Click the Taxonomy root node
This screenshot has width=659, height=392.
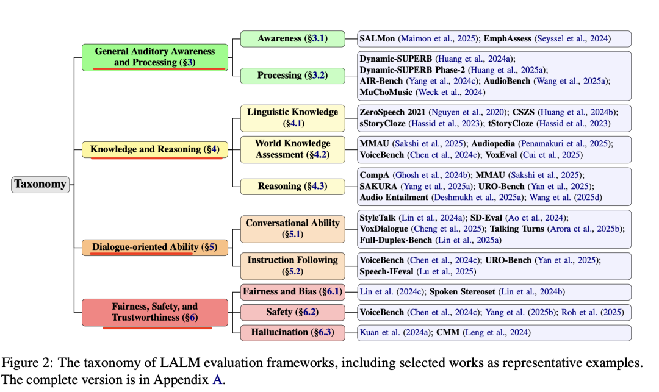click(x=40, y=184)
